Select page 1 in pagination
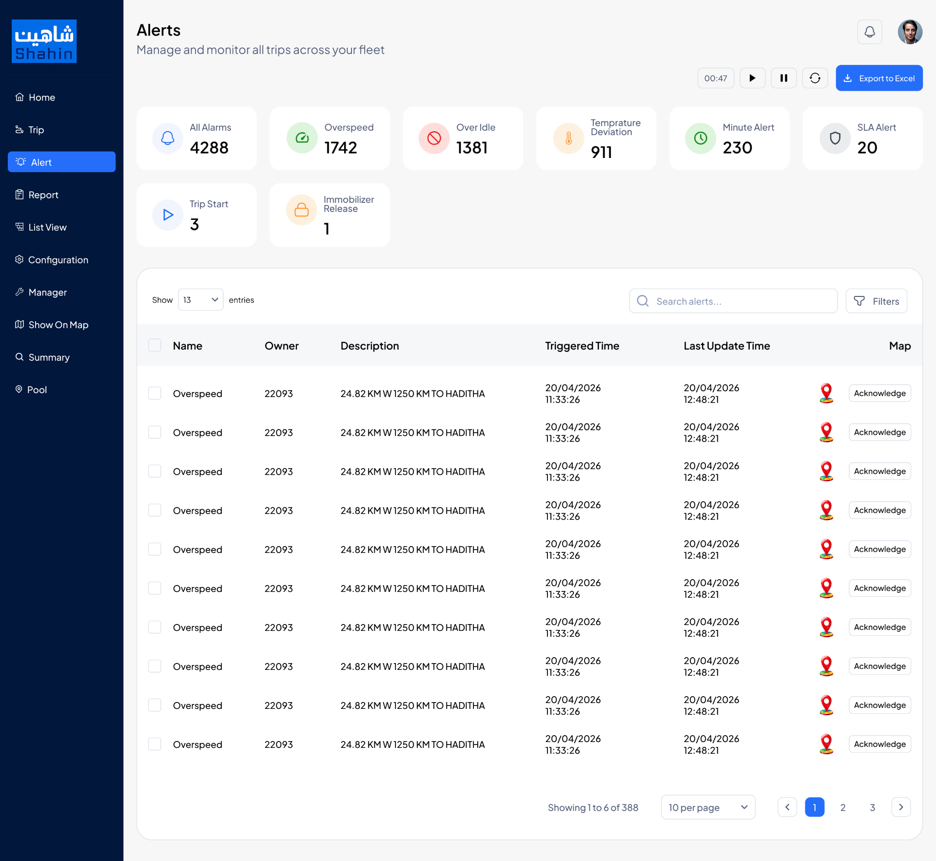 [x=815, y=807]
